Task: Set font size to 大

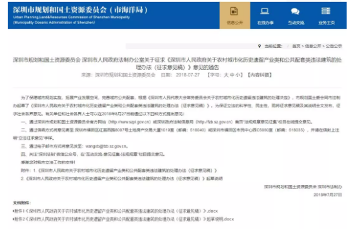Action: 226,75
